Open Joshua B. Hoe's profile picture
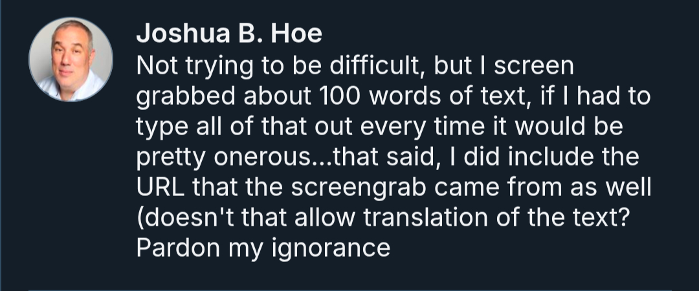This screenshot has height=291, width=699. (71, 59)
